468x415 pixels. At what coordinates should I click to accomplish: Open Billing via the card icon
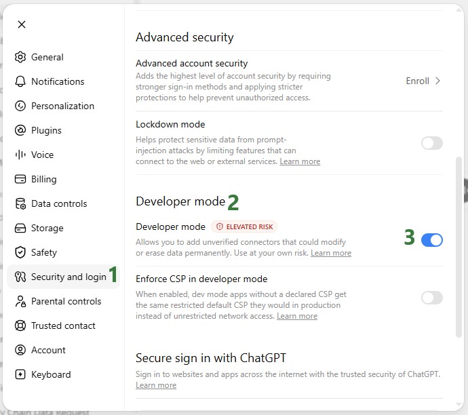20,179
